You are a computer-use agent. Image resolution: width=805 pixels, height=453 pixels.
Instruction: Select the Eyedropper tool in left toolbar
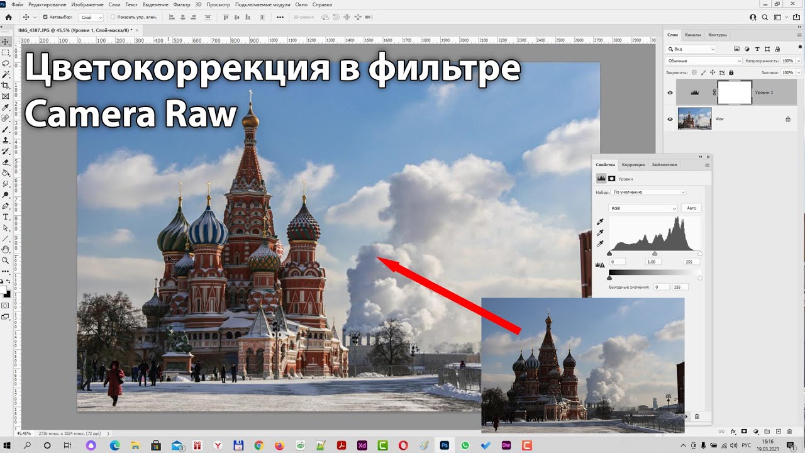pos(6,108)
